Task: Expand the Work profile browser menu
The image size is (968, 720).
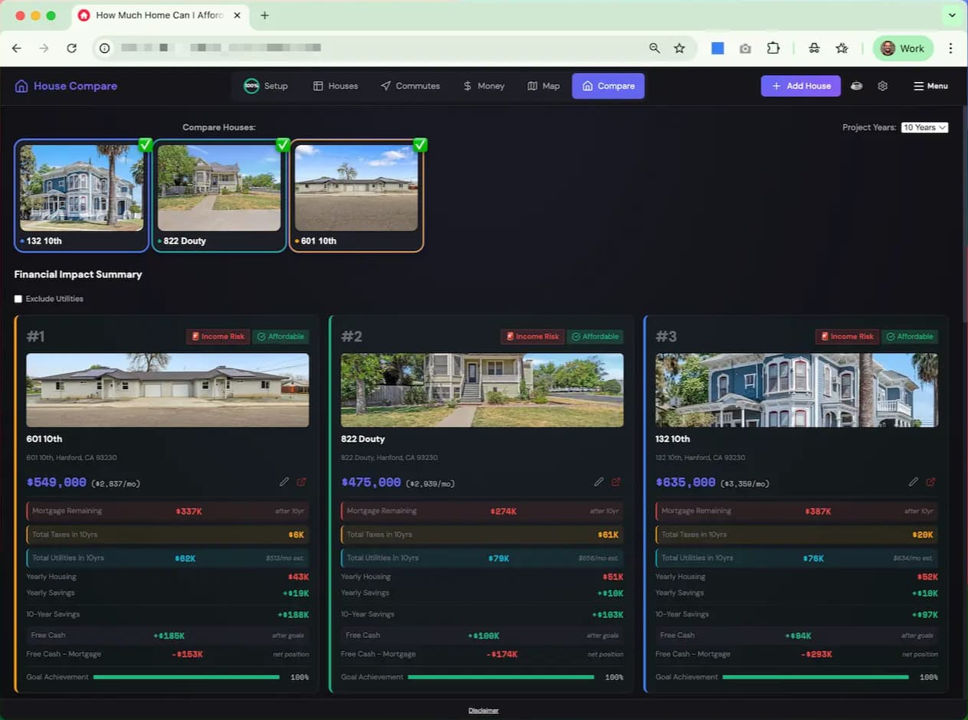Action: tap(903, 48)
